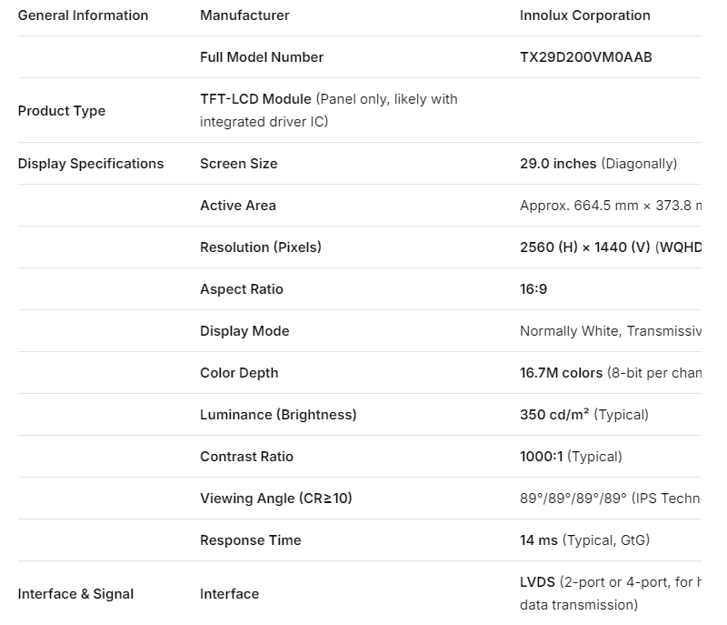
Task: Select the Viewing Angle label
Action: (275, 499)
